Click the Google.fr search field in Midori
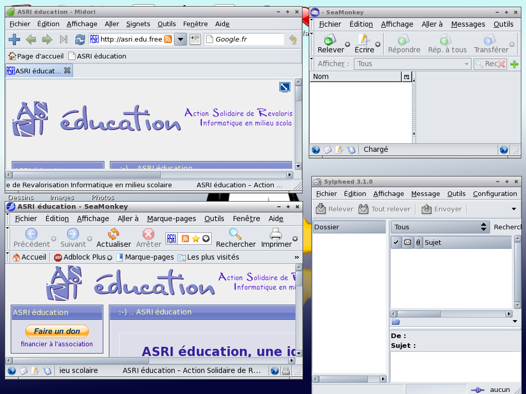 point(245,39)
